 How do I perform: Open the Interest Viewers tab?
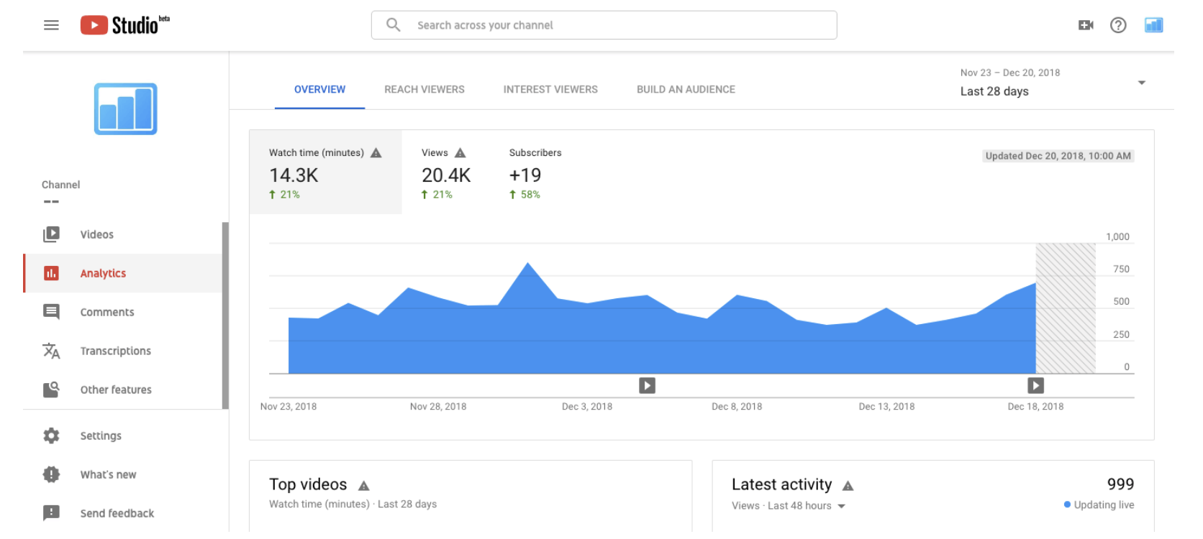550,90
